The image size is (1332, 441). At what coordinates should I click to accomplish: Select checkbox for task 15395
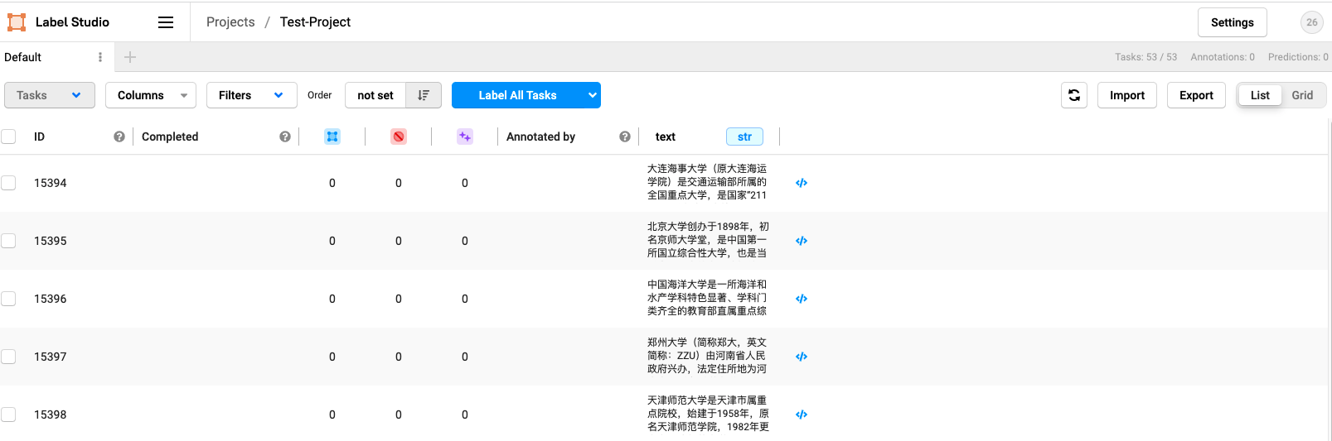pyautogui.click(x=8, y=241)
